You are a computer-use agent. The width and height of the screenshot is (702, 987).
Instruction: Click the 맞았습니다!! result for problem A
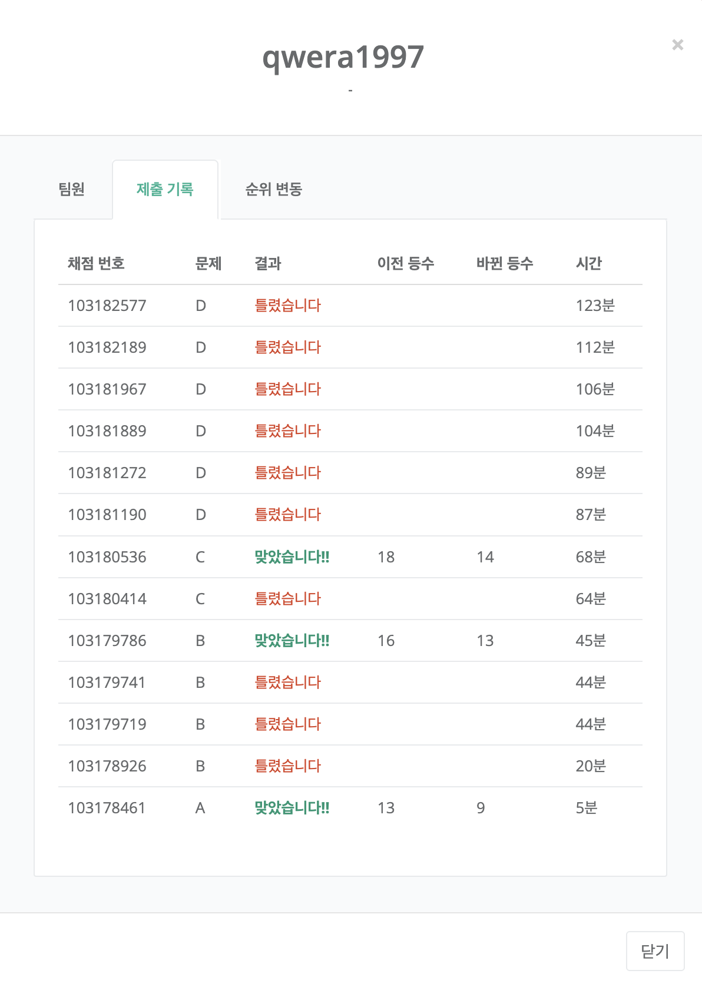(292, 808)
